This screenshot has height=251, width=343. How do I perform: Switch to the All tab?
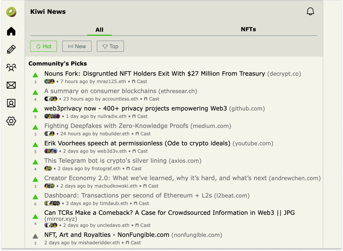pos(99,30)
